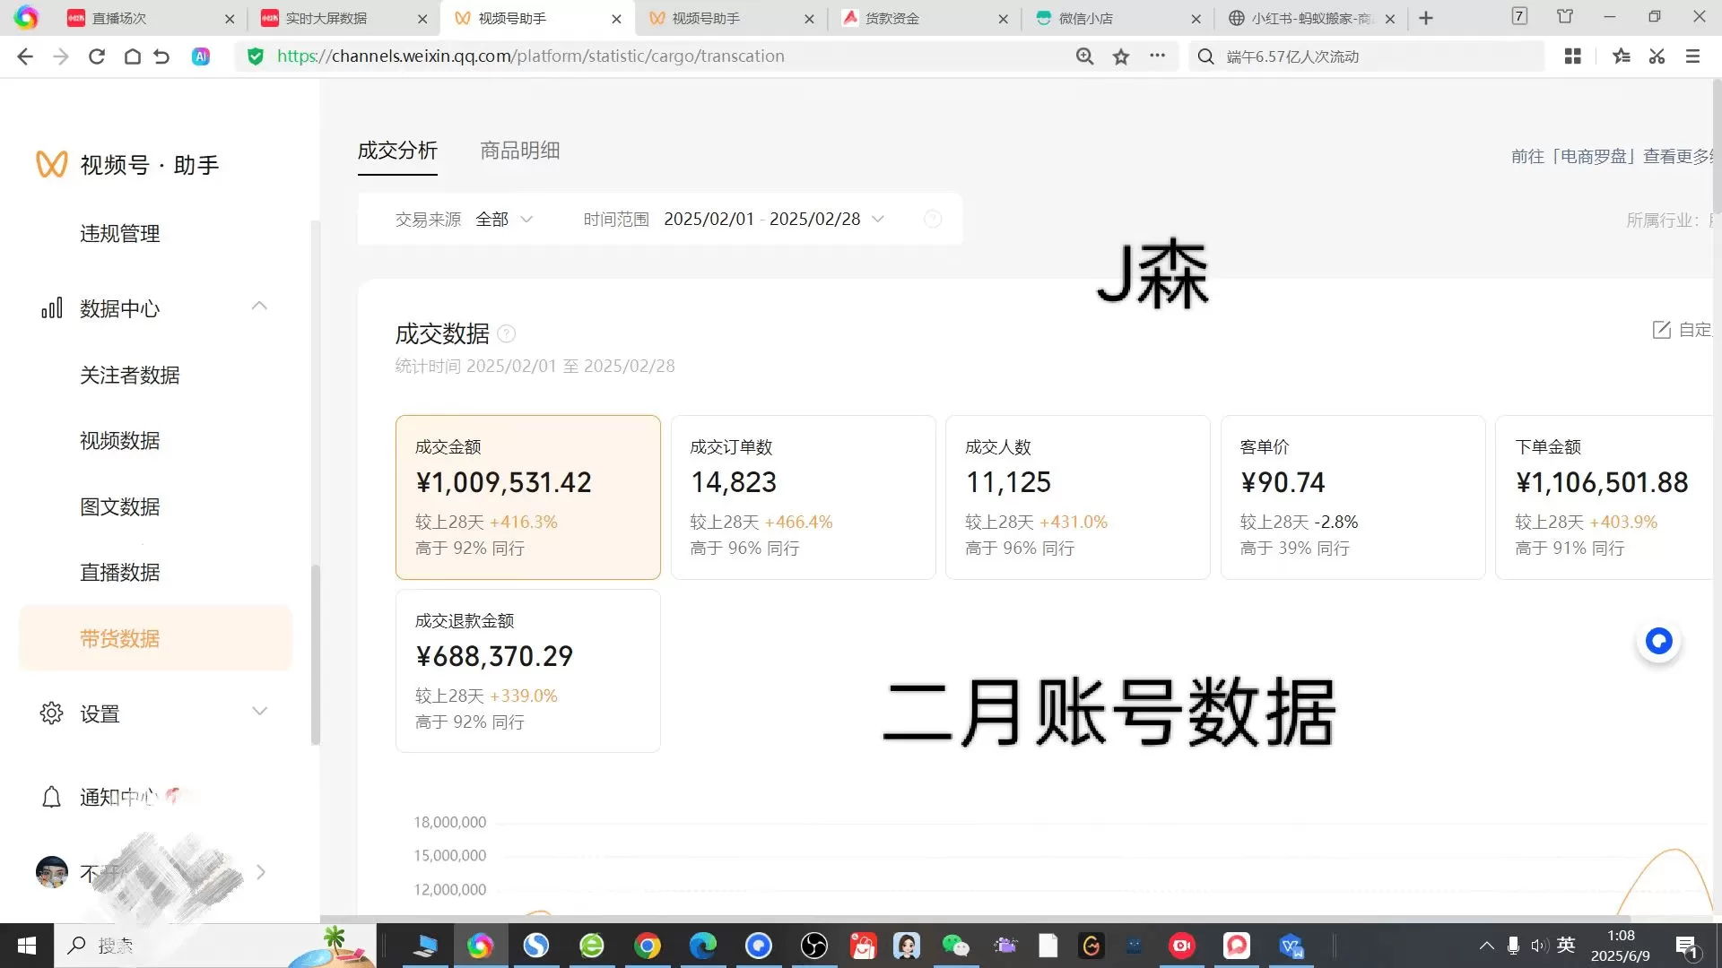Viewport: 1722px width, 968px height.
Task: Switch to the 商品明细 tab
Action: tap(519, 150)
